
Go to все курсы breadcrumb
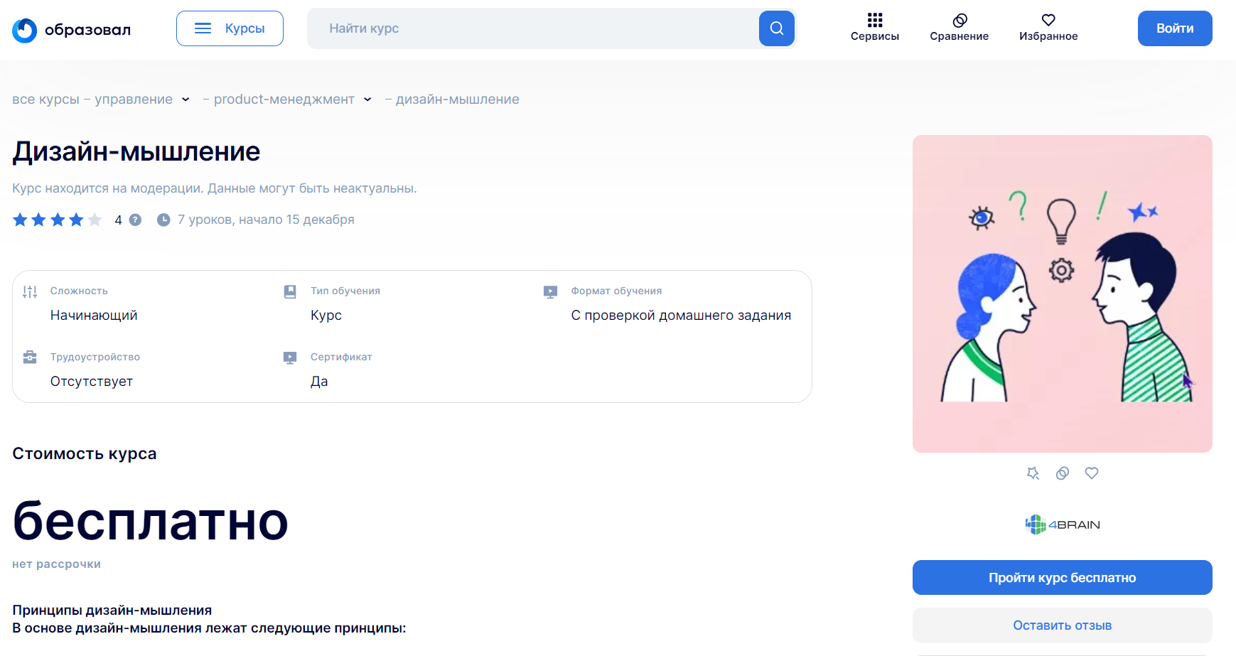[x=45, y=100]
